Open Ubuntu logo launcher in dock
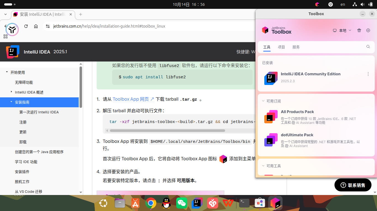Screen dimensions: 377x211 pyautogui.click(x=103, y=203)
